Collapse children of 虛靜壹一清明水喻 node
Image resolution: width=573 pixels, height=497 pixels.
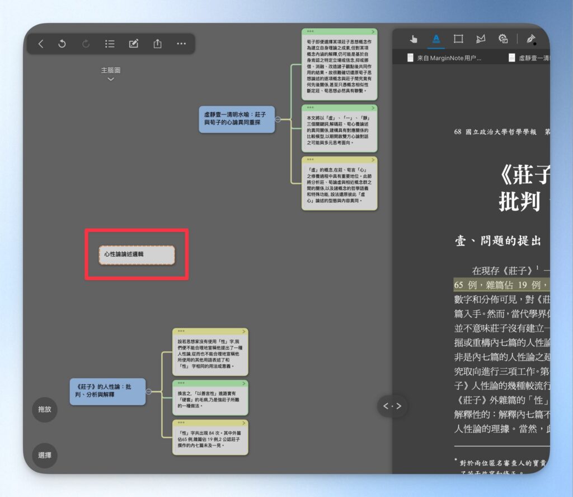click(x=278, y=119)
